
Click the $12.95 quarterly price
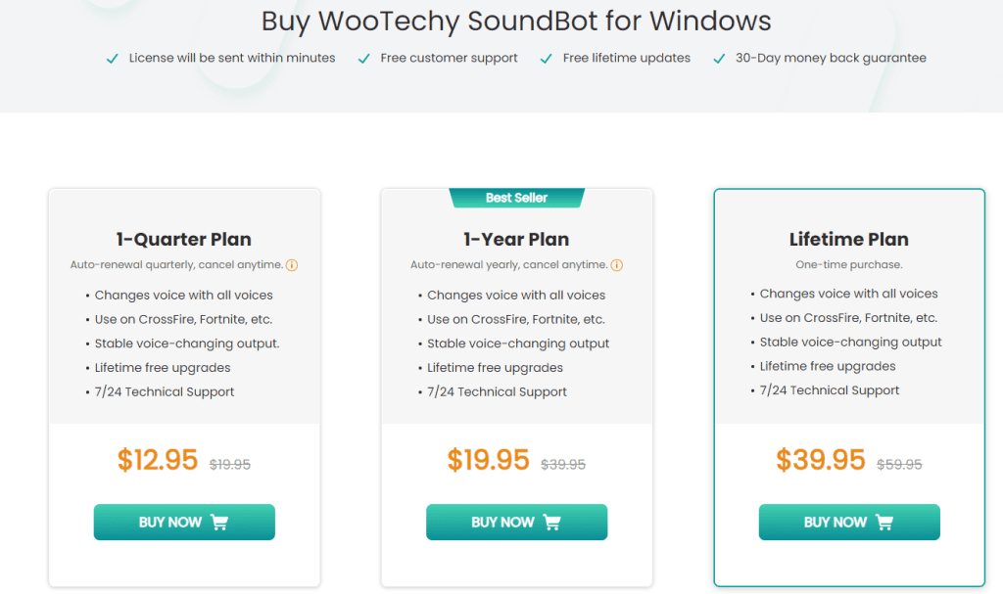pyautogui.click(x=158, y=460)
